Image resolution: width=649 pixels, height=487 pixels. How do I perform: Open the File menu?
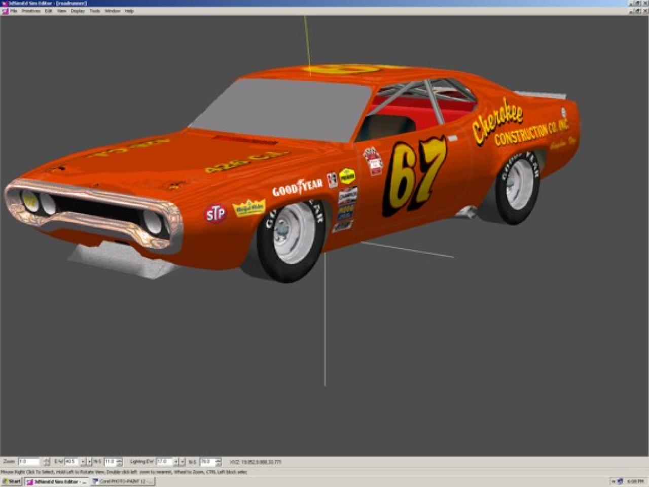[14, 11]
